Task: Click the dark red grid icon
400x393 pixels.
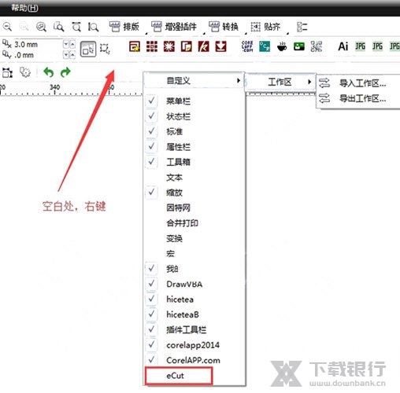Action: (152, 46)
